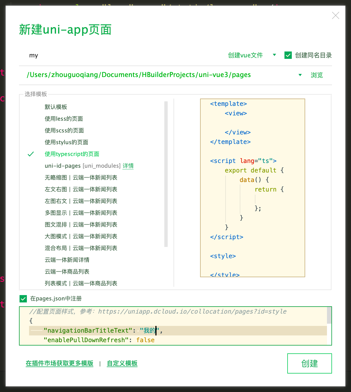This screenshot has height=392, width=351.
Task: Click the JSON editor scrollbar
Action: pos(329,315)
